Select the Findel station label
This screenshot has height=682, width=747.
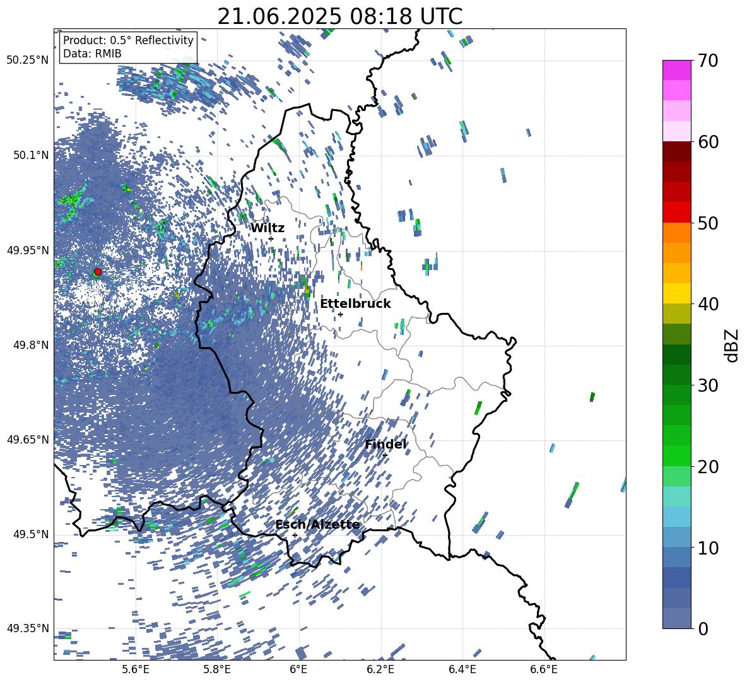click(385, 444)
